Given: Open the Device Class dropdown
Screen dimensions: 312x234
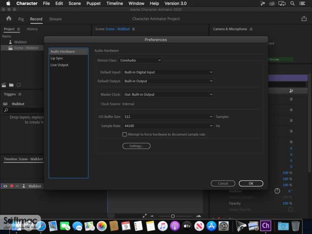Looking at the screenshot, I should pyautogui.click(x=140, y=60).
